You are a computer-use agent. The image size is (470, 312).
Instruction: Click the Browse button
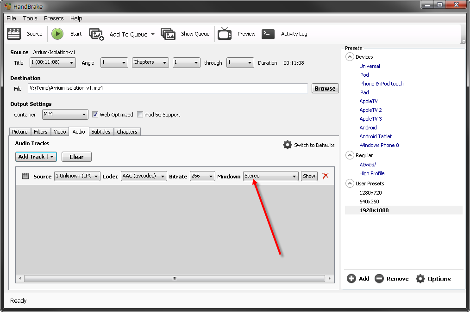point(325,88)
